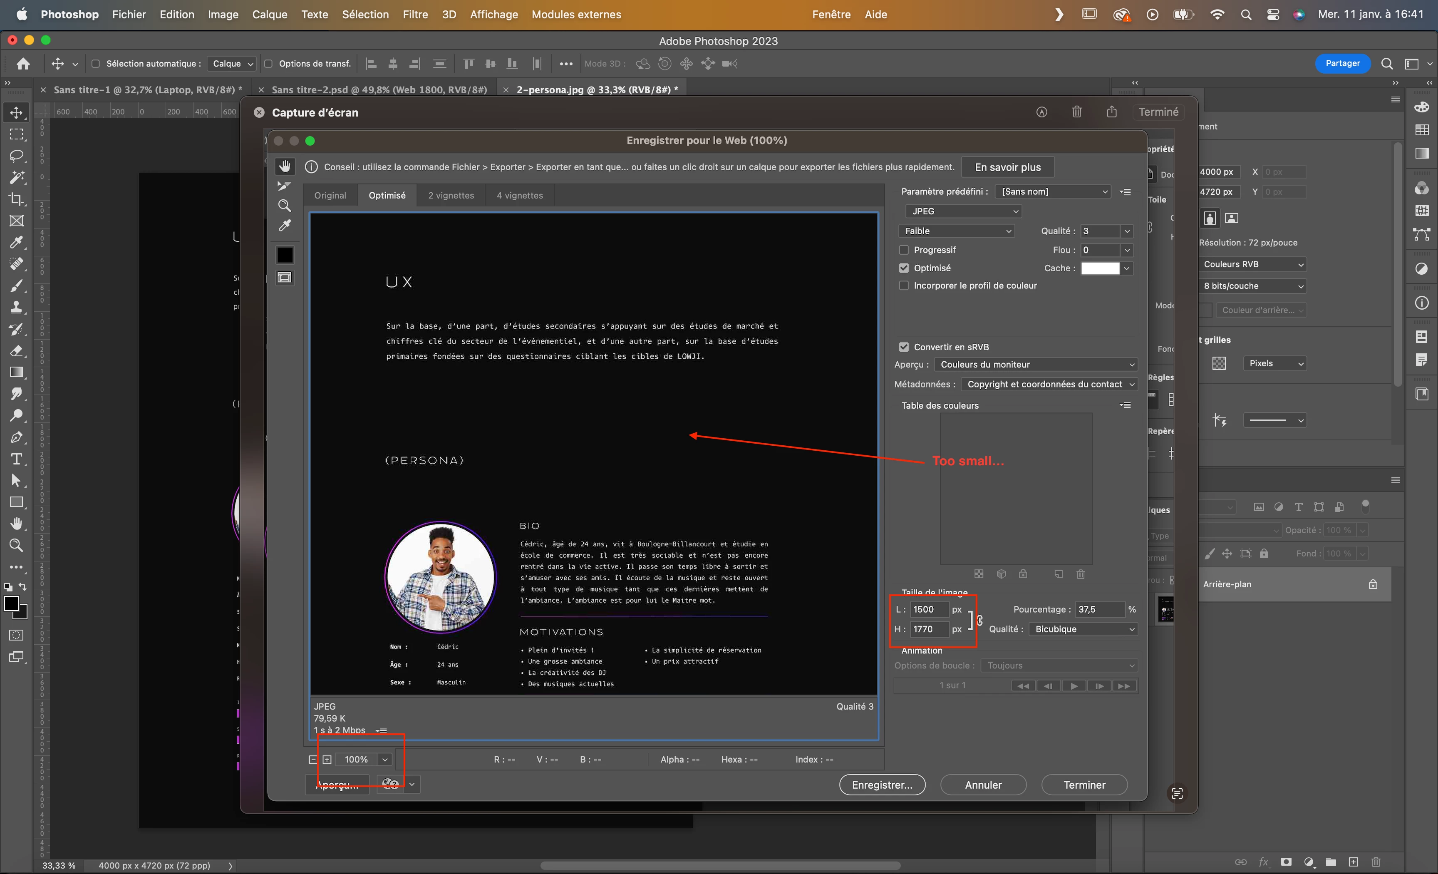Uncheck the Optimisé checkbox

[x=904, y=268]
